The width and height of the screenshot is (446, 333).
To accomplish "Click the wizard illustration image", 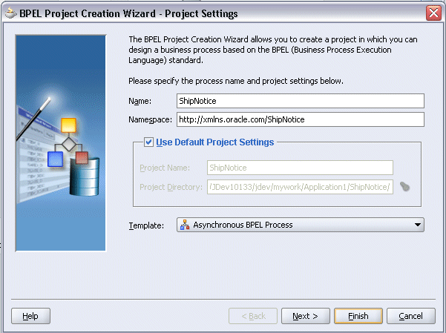I will [x=61, y=143].
